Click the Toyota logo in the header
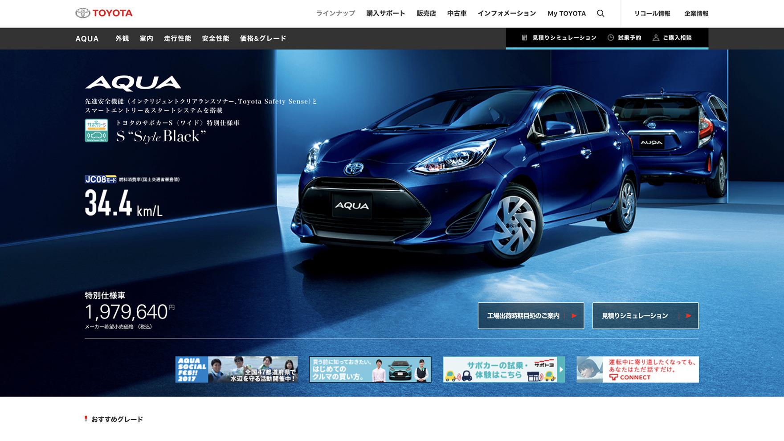 [x=104, y=13]
